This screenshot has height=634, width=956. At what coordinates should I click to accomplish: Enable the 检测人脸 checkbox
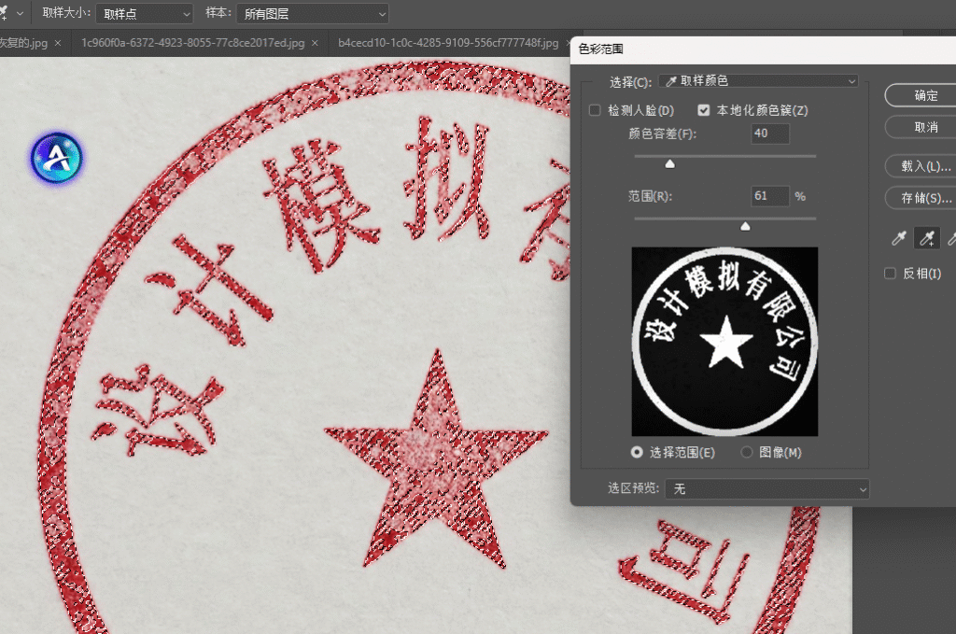coord(595,110)
